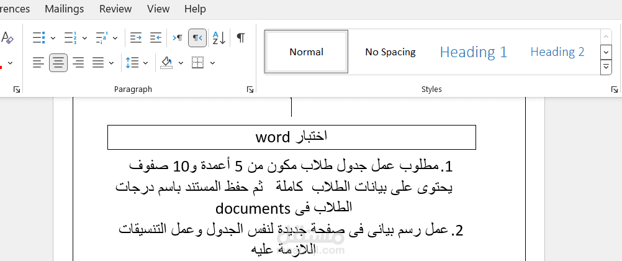Click the Justify alignment icon

point(98,62)
